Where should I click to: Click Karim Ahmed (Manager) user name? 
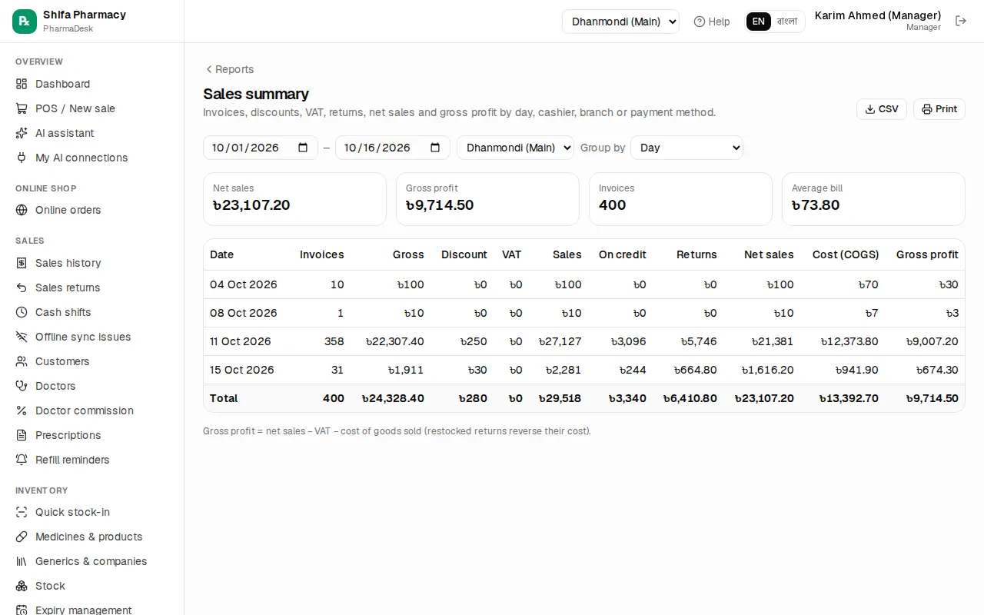[878, 15]
